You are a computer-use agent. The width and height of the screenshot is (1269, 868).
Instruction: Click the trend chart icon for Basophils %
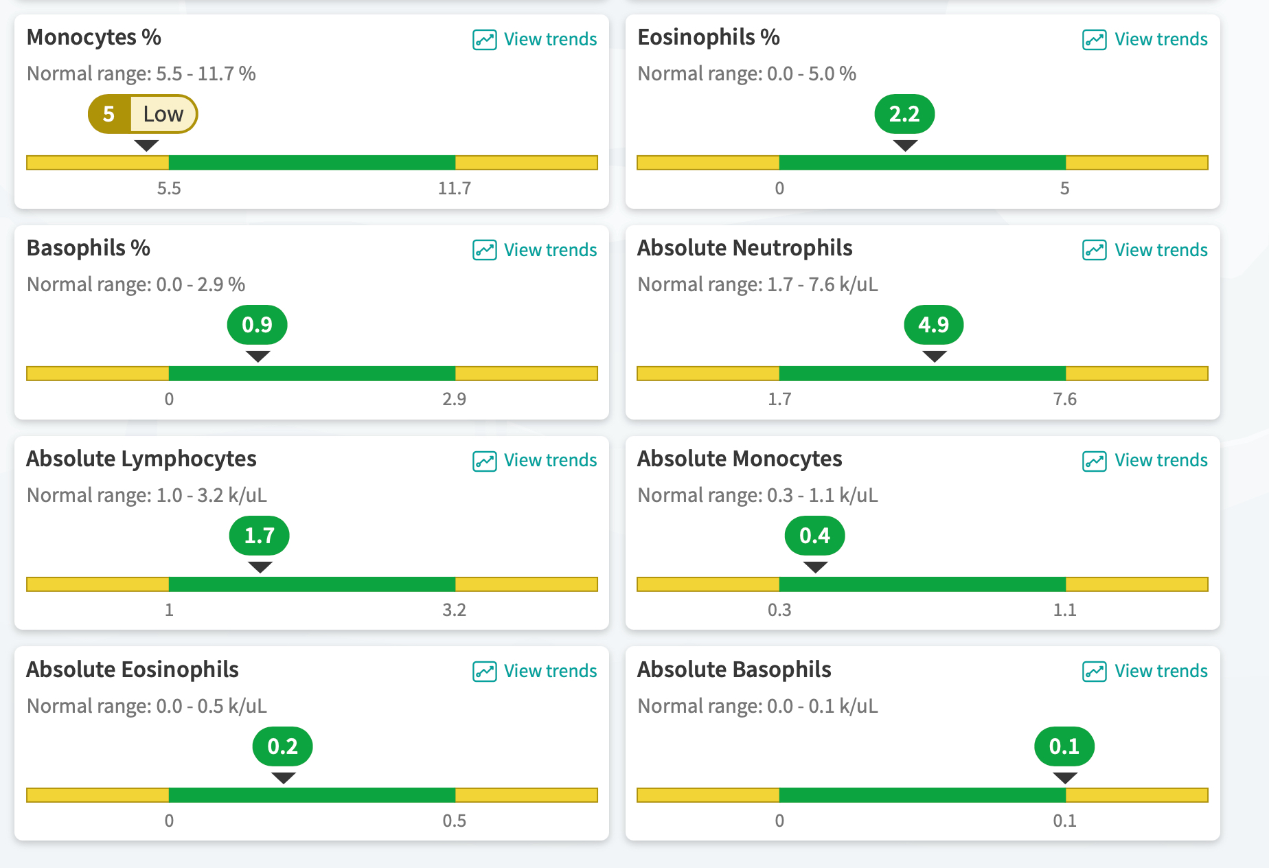484,250
